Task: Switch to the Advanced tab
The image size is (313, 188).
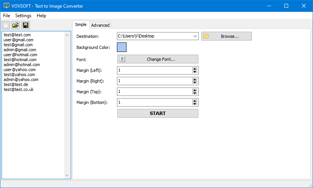Action: click(x=100, y=25)
